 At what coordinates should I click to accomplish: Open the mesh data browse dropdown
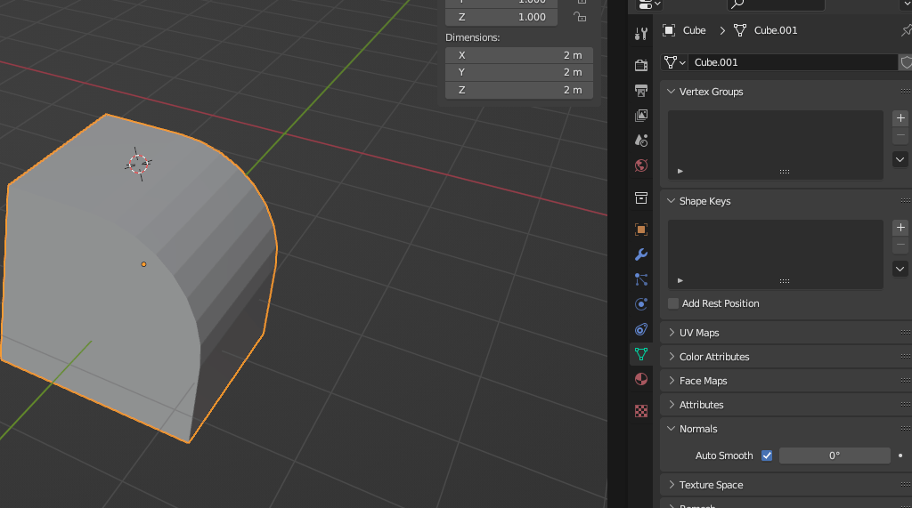(x=675, y=62)
